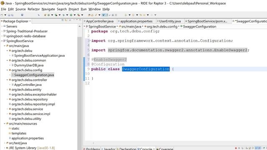Click the New file toolbar icon

[2, 15]
